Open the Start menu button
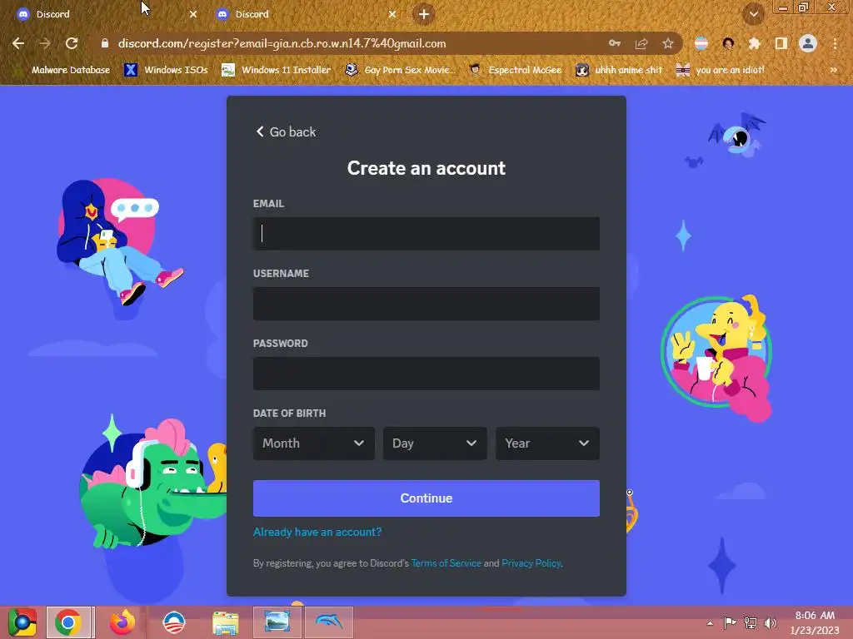Image resolution: width=853 pixels, height=639 pixels. [22, 622]
